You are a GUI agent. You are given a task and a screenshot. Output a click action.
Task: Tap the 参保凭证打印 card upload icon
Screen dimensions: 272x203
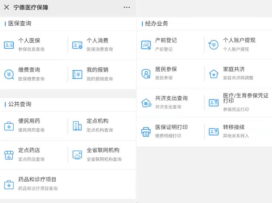click(x=214, y=102)
